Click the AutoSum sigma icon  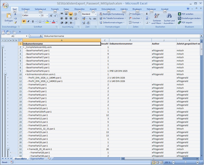click(147, 14)
